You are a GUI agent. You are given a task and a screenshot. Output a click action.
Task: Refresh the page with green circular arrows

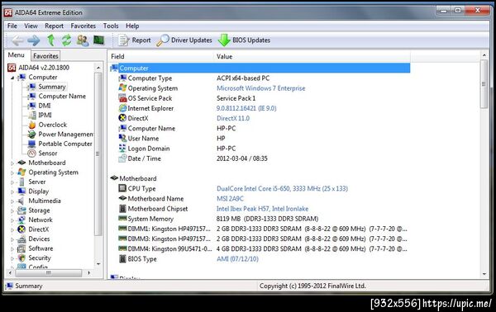(66, 40)
